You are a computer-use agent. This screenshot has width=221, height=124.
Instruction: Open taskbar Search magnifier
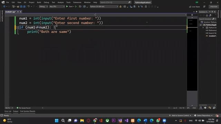pyautogui.click(x=63, y=121)
